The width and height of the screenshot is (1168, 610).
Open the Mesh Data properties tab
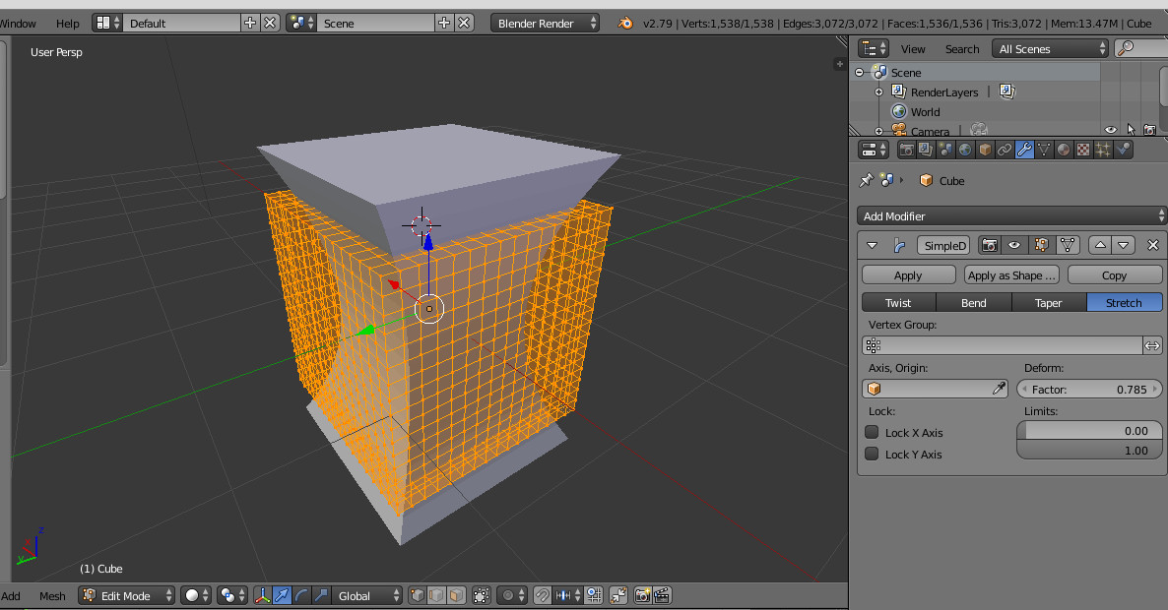[1044, 150]
